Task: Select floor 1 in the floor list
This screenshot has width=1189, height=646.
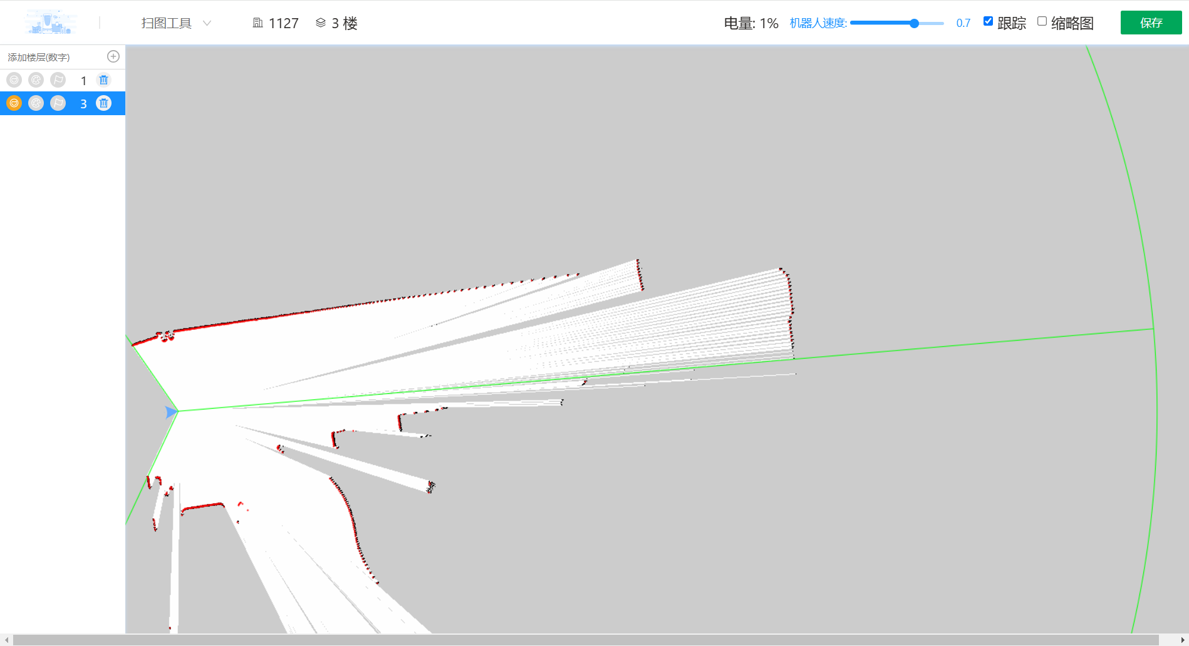Action: (x=83, y=81)
